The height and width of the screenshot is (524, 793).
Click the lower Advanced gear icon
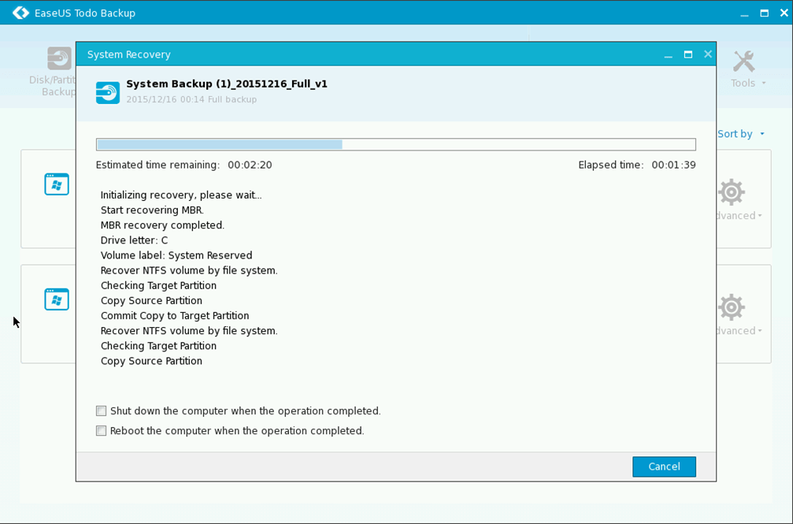point(732,307)
